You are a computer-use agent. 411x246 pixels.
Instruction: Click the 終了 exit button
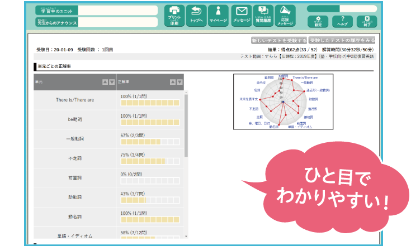click(x=366, y=21)
